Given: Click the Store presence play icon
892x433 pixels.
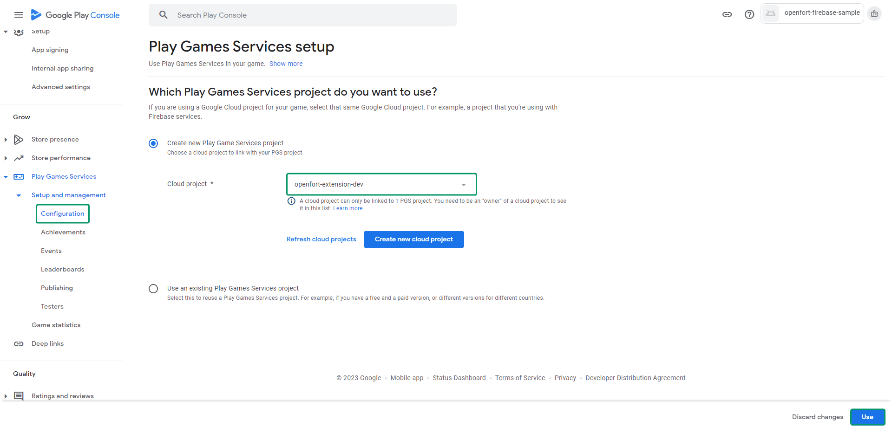Looking at the screenshot, I should coord(19,139).
